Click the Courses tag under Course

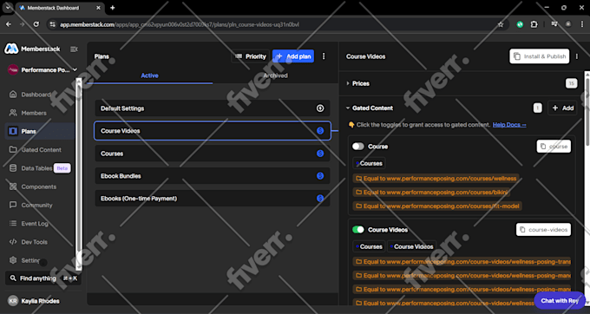coord(369,163)
